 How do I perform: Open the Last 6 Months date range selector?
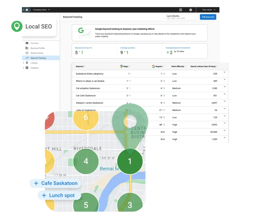182,17
